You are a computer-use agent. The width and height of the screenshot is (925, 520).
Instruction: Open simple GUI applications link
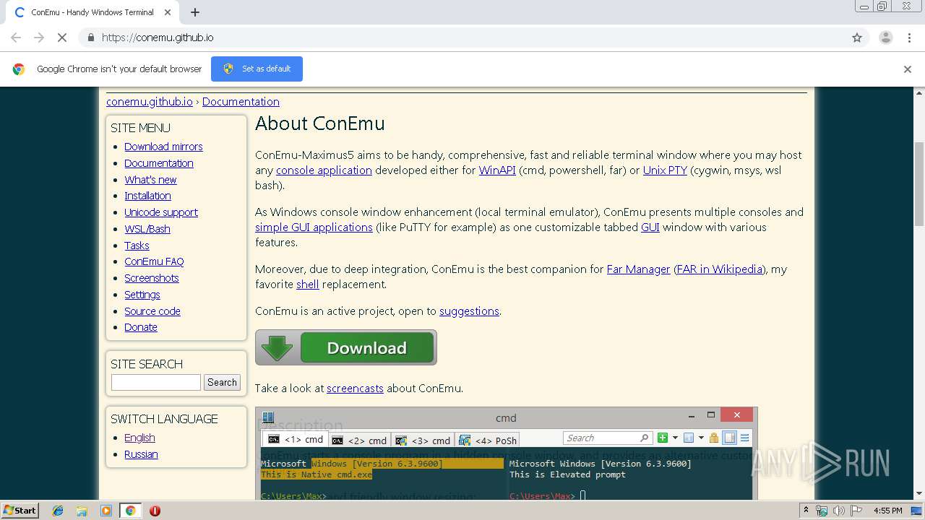tap(314, 227)
